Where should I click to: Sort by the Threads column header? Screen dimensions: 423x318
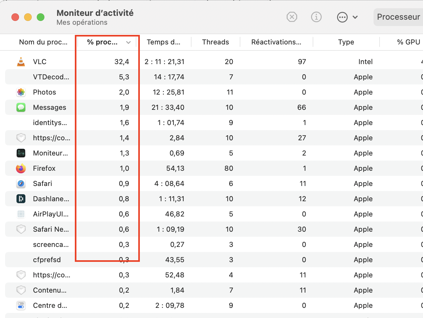coord(215,42)
